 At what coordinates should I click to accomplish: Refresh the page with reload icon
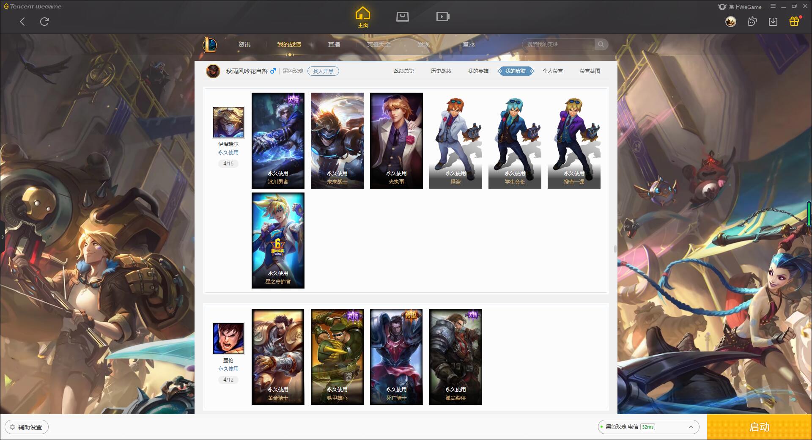point(44,22)
